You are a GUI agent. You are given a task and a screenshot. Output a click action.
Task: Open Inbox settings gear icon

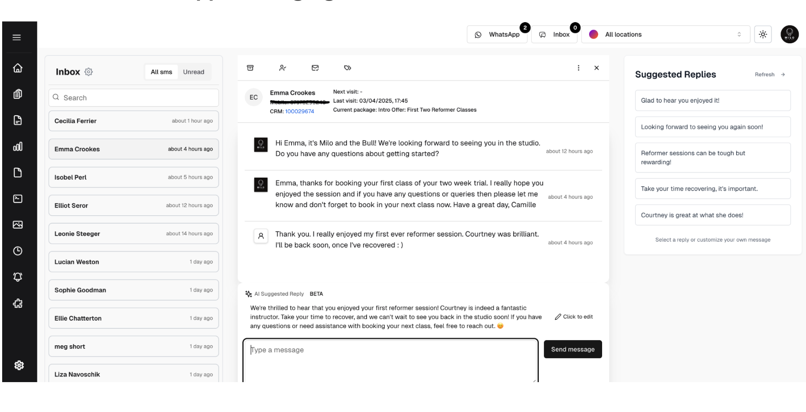point(88,72)
